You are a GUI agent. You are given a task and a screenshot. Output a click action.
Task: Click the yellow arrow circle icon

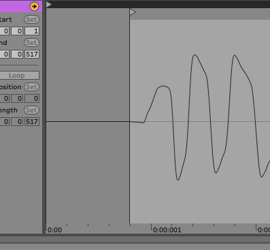pyautogui.click(x=34, y=6)
